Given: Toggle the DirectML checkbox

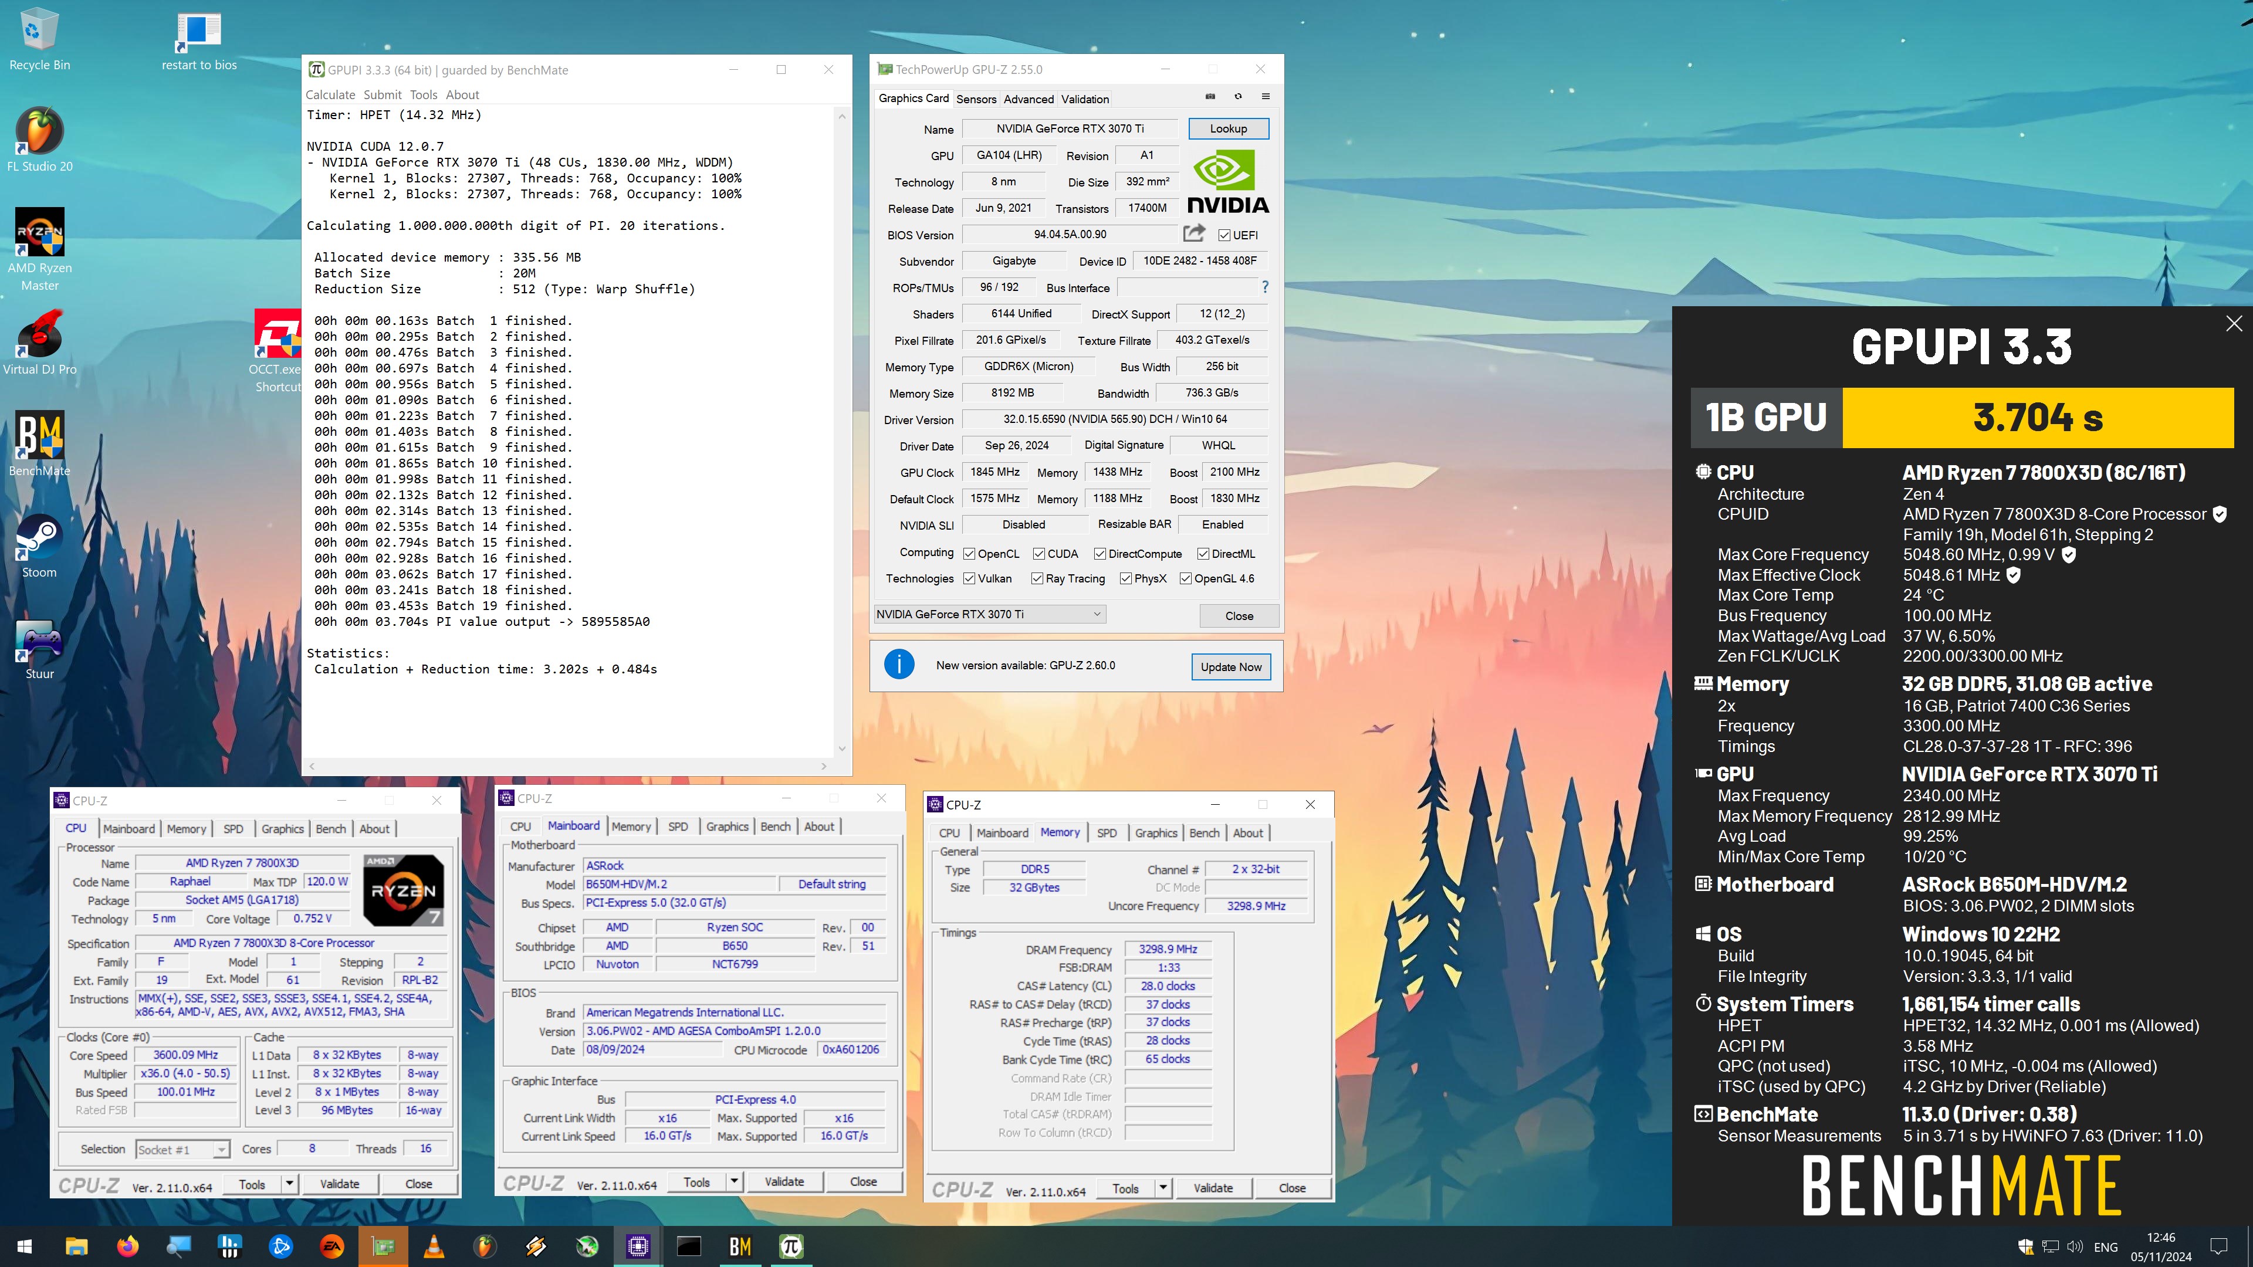Looking at the screenshot, I should [x=1203, y=554].
